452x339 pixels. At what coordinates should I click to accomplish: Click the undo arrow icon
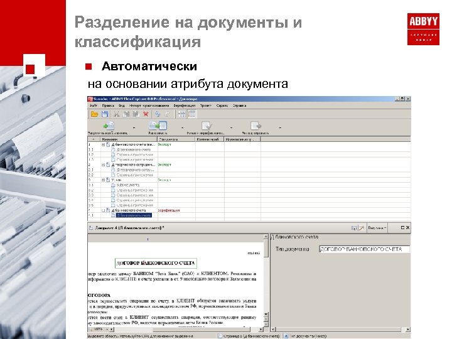(158, 114)
